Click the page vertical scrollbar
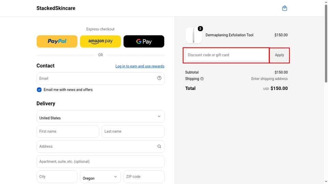This screenshot has height=184, width=328. tap(326, 44)
